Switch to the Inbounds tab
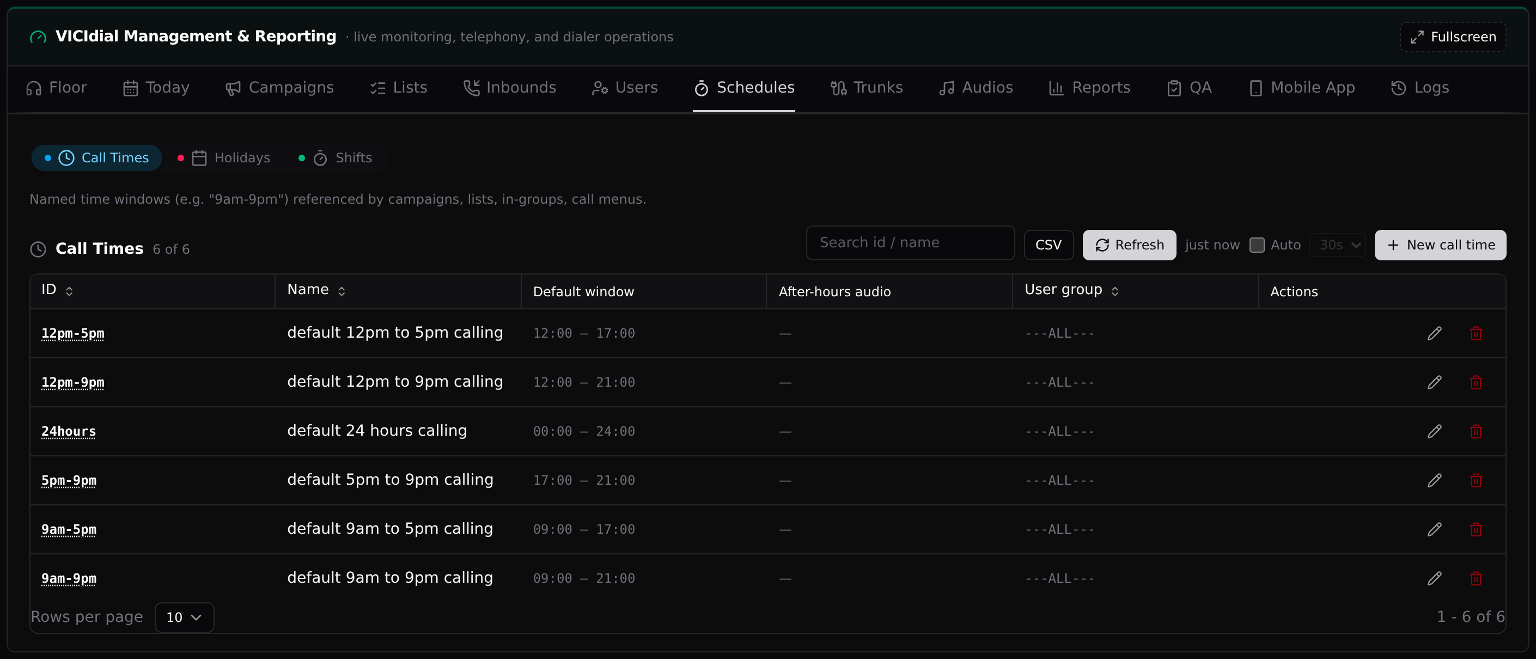 pos(510,88)
